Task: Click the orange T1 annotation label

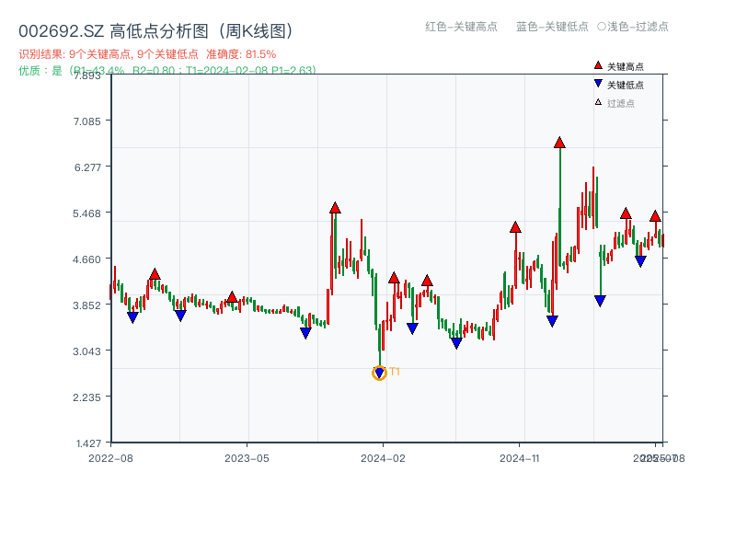Action: click(x=395, y=372)
